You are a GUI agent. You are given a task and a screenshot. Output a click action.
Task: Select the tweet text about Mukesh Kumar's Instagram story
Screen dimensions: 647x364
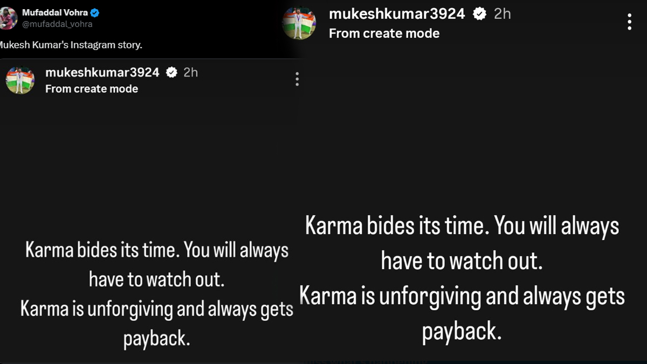point(71,45)
